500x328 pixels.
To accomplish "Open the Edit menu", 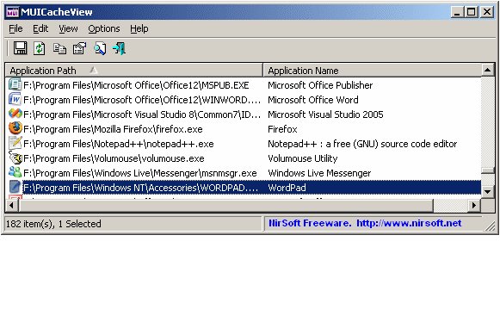I will [40, 28].
